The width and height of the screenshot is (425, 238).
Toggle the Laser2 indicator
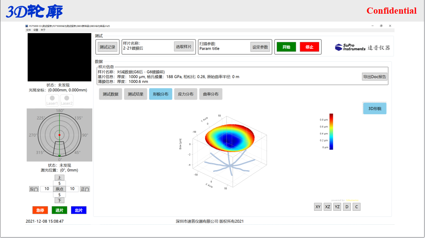(67, 100)
